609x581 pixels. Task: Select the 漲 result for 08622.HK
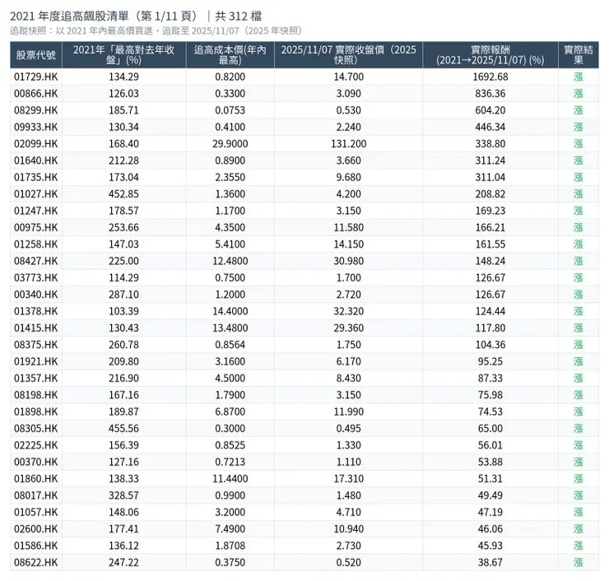click(579, 562)
